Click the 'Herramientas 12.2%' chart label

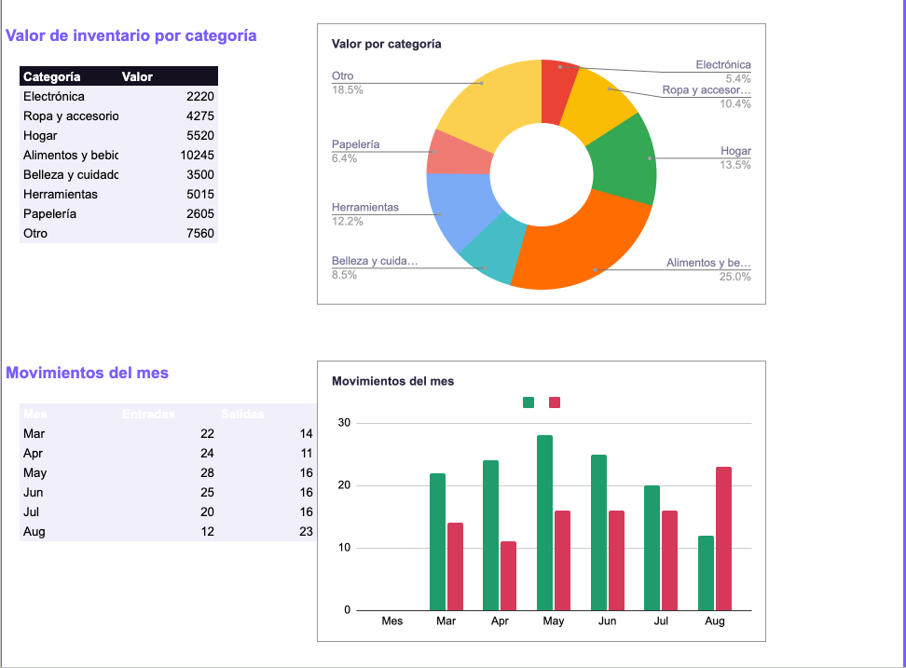tap(364, 213)
